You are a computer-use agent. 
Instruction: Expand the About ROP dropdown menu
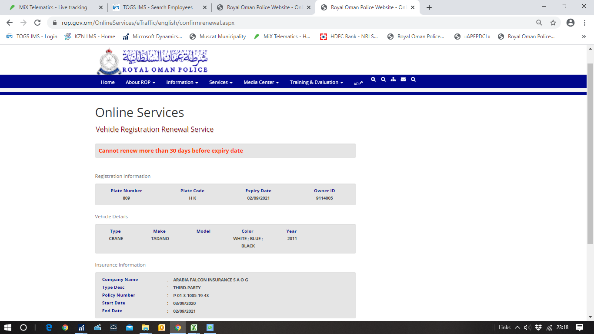click(140, 82)
